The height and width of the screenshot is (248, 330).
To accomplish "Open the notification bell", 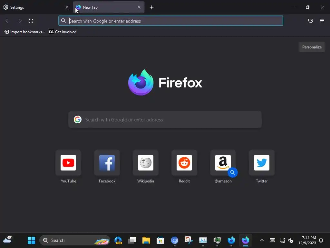I will 321,240.
